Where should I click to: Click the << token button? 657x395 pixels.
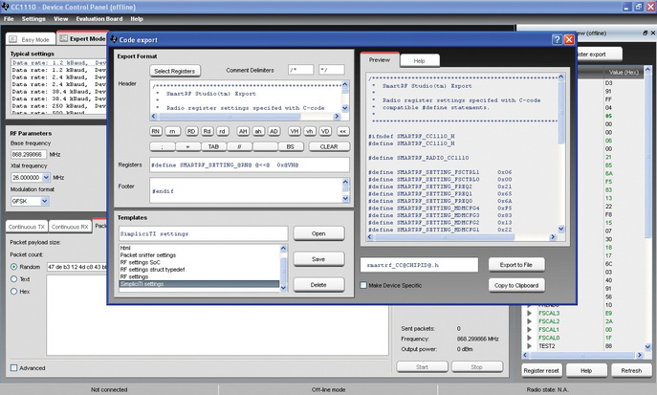point(342,131)
